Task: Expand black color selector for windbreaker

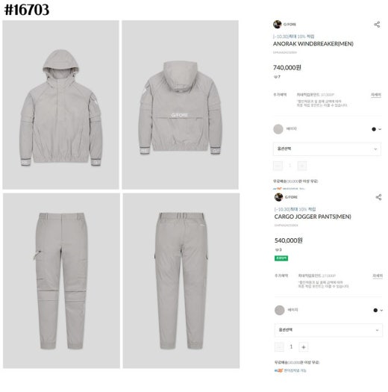Action: tap(377, 129)
